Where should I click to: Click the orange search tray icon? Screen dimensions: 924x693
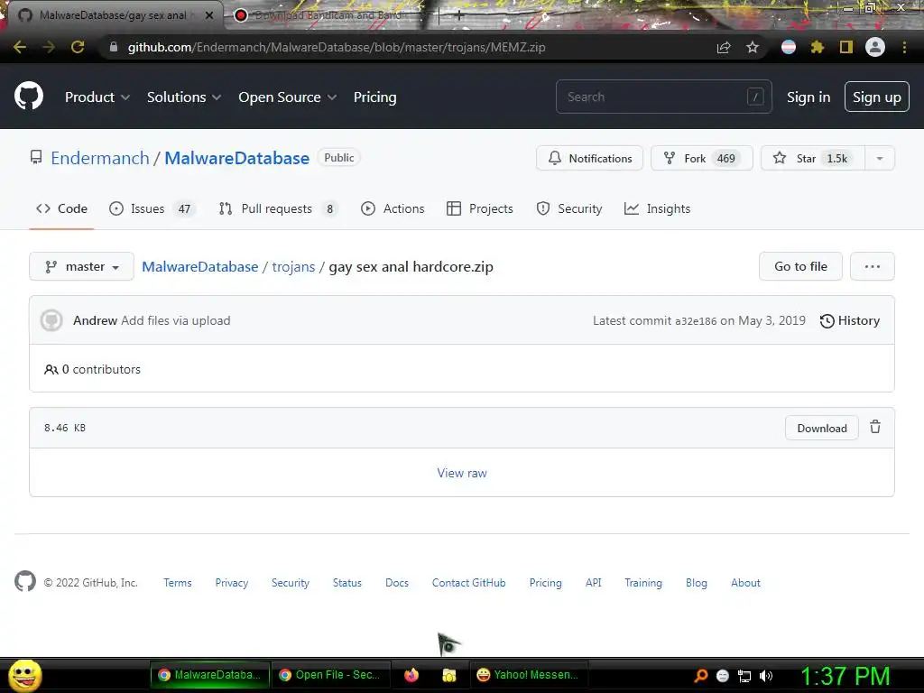click(700, 675)
